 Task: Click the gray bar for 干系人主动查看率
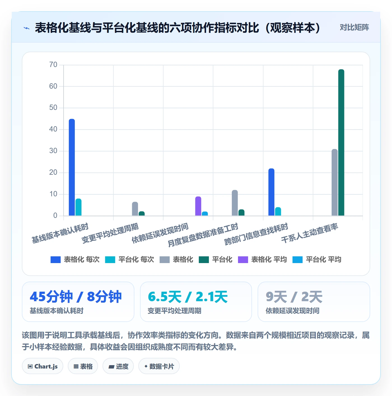tap(335, 182)
